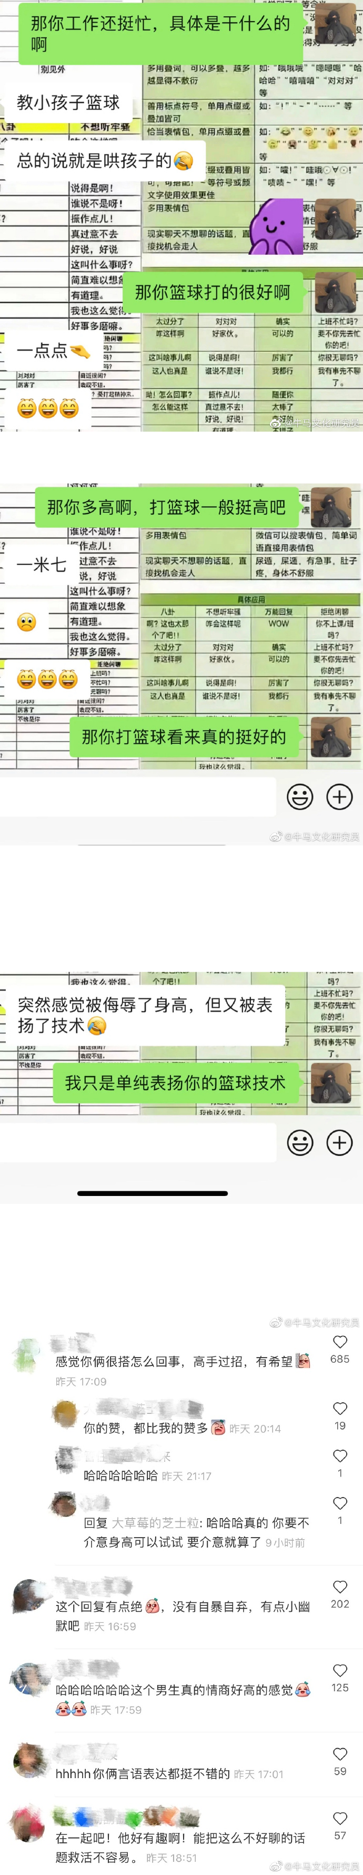The width and height of the screenshot is (363, 1875).
Task: Open emoji picker beside the lower chat input
Action: pos(300,1142)
